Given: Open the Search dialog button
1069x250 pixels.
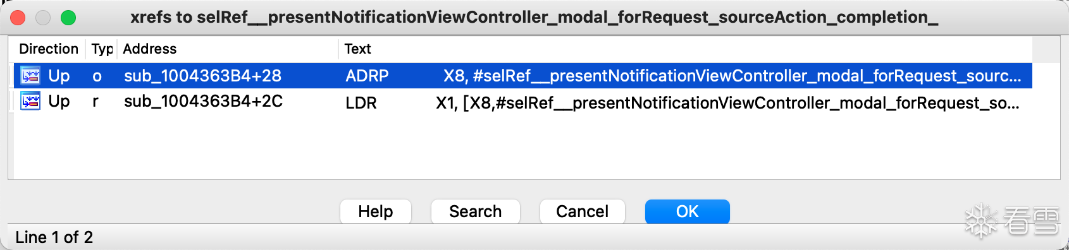Looking at the screenshot, I should [x=475, y=211].
